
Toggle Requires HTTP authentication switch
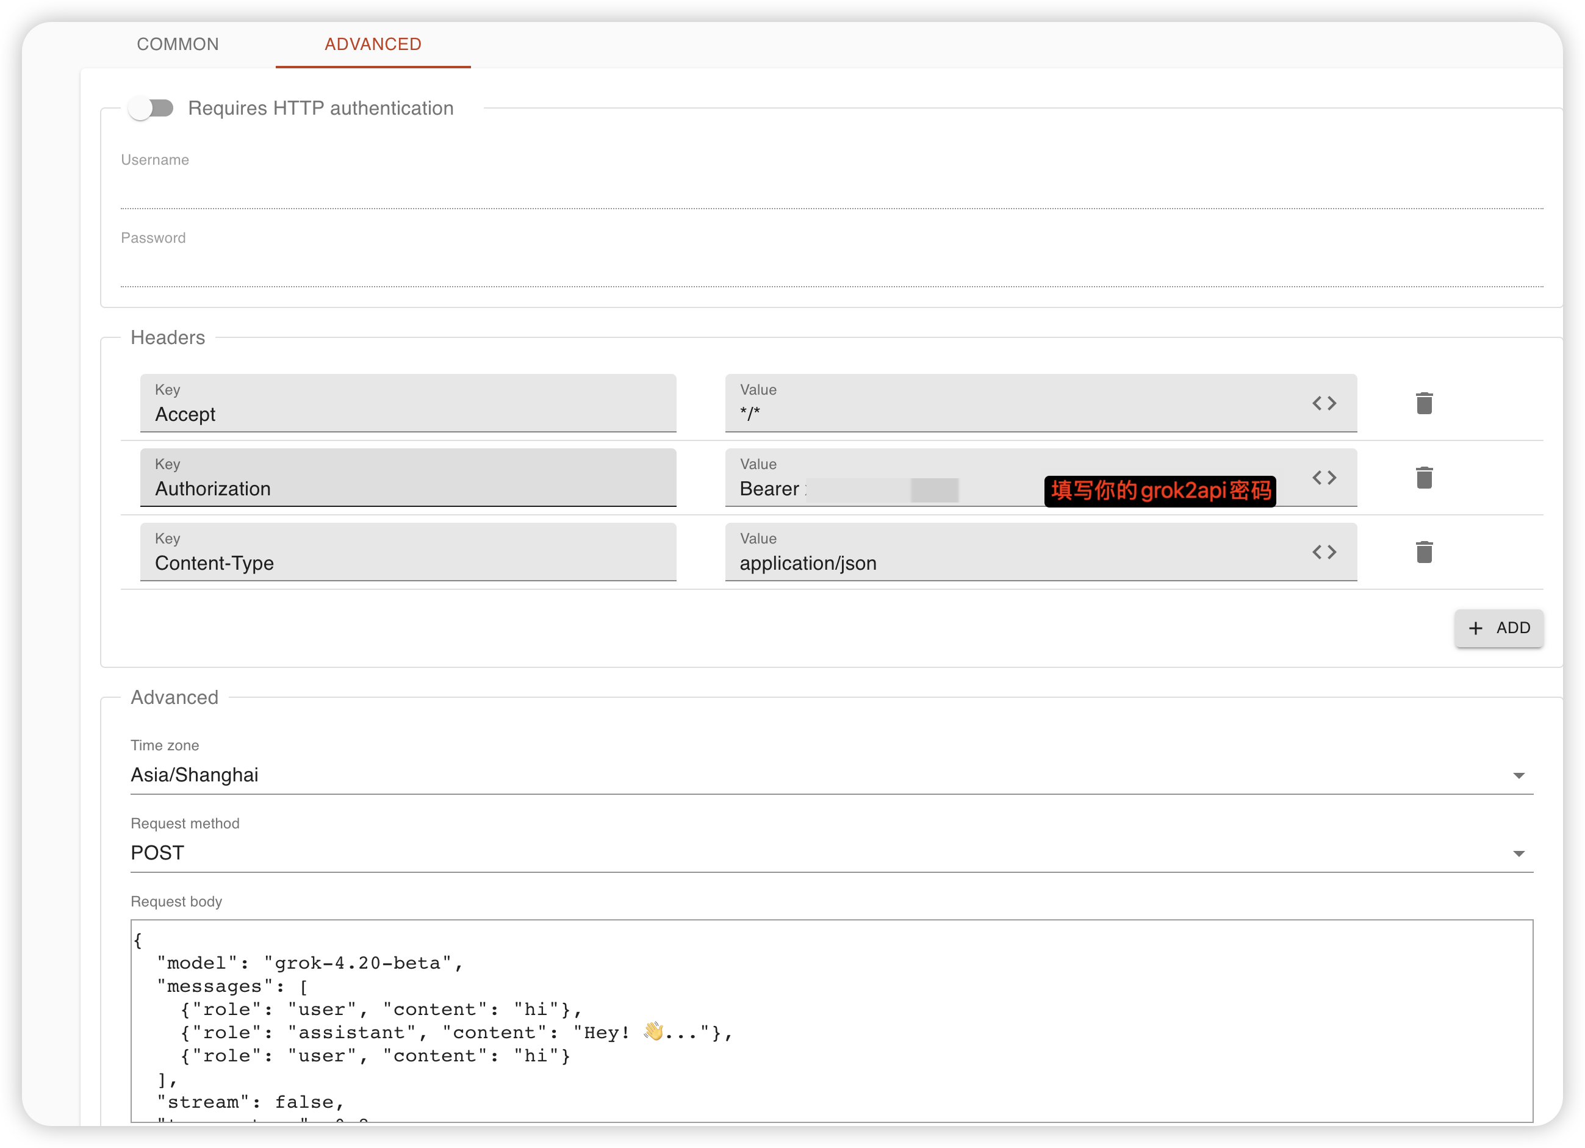coord(151,109)
